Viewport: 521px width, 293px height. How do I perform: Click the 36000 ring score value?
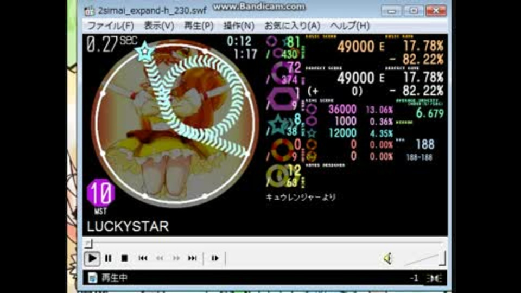click(342, 109)
